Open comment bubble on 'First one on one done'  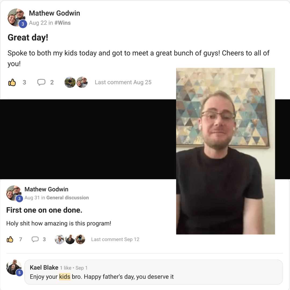click(x=35, y=239)
